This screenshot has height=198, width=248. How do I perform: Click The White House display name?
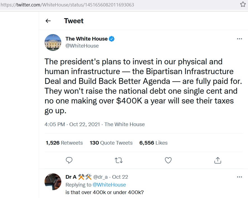[86, 39]
